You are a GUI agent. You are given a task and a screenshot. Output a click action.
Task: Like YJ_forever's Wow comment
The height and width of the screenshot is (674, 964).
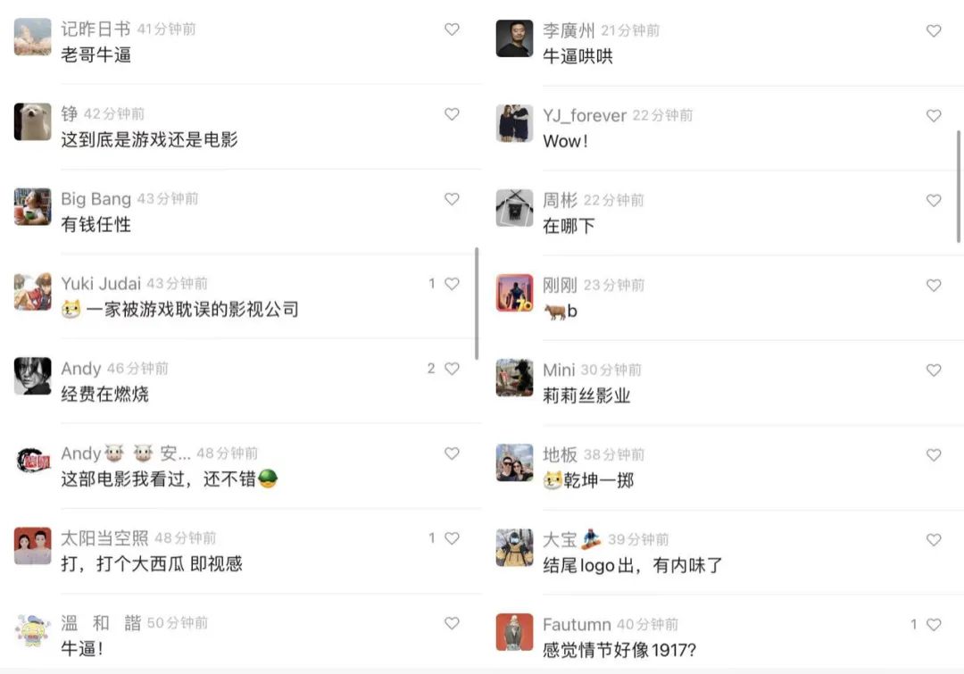(x=934, y=116)
